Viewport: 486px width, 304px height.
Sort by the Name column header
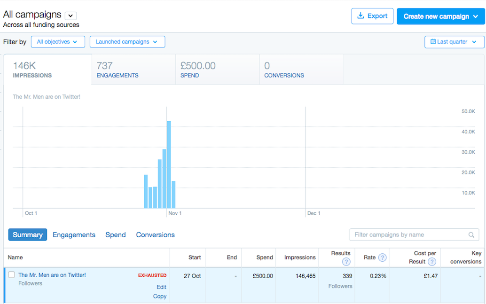point(15,257)
